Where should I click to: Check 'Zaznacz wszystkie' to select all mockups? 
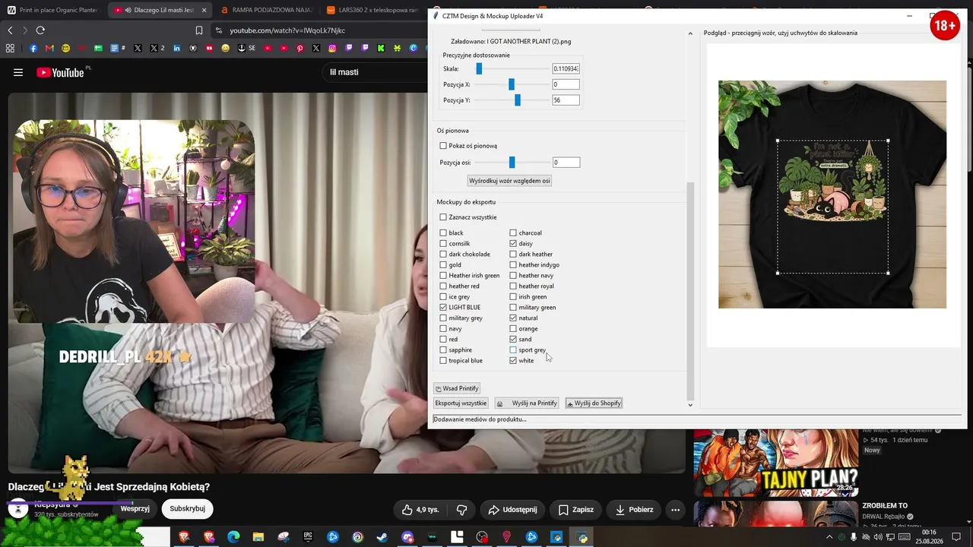point(443,217)
